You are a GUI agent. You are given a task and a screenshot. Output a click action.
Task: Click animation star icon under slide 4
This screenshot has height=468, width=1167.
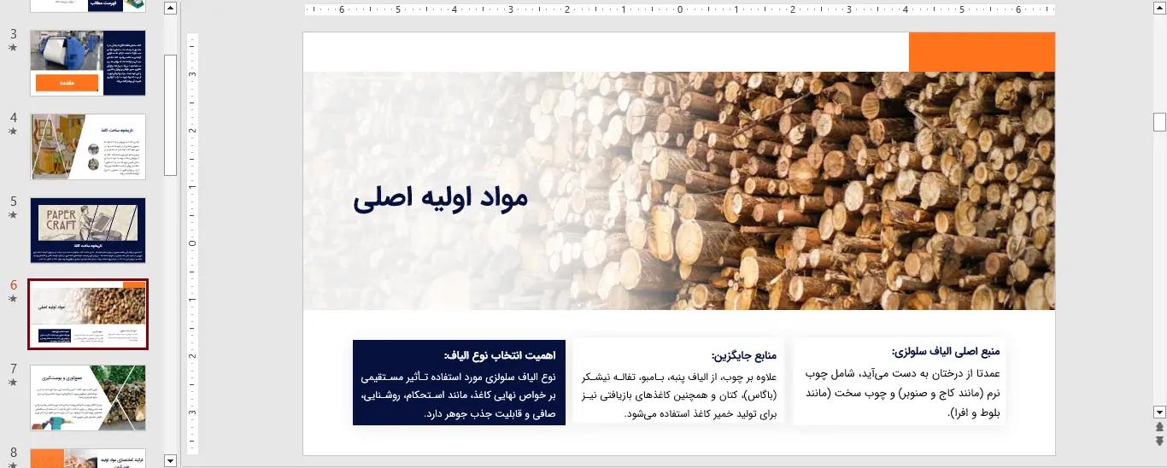(13, 132)
